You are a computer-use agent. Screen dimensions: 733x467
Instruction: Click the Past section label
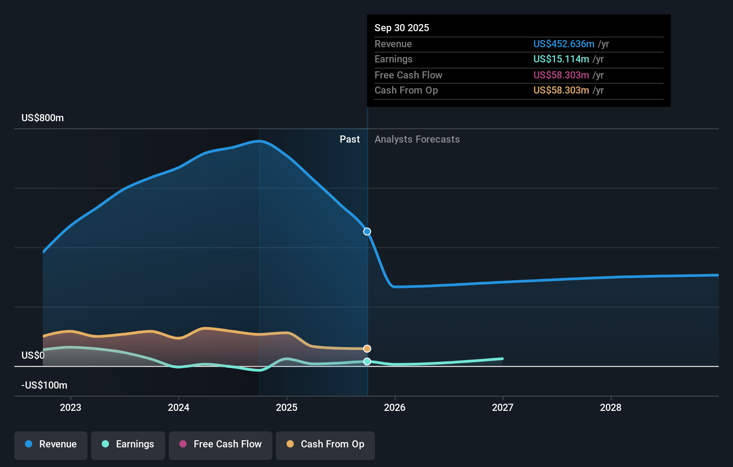pyautogui.click(x=350, y=139)
